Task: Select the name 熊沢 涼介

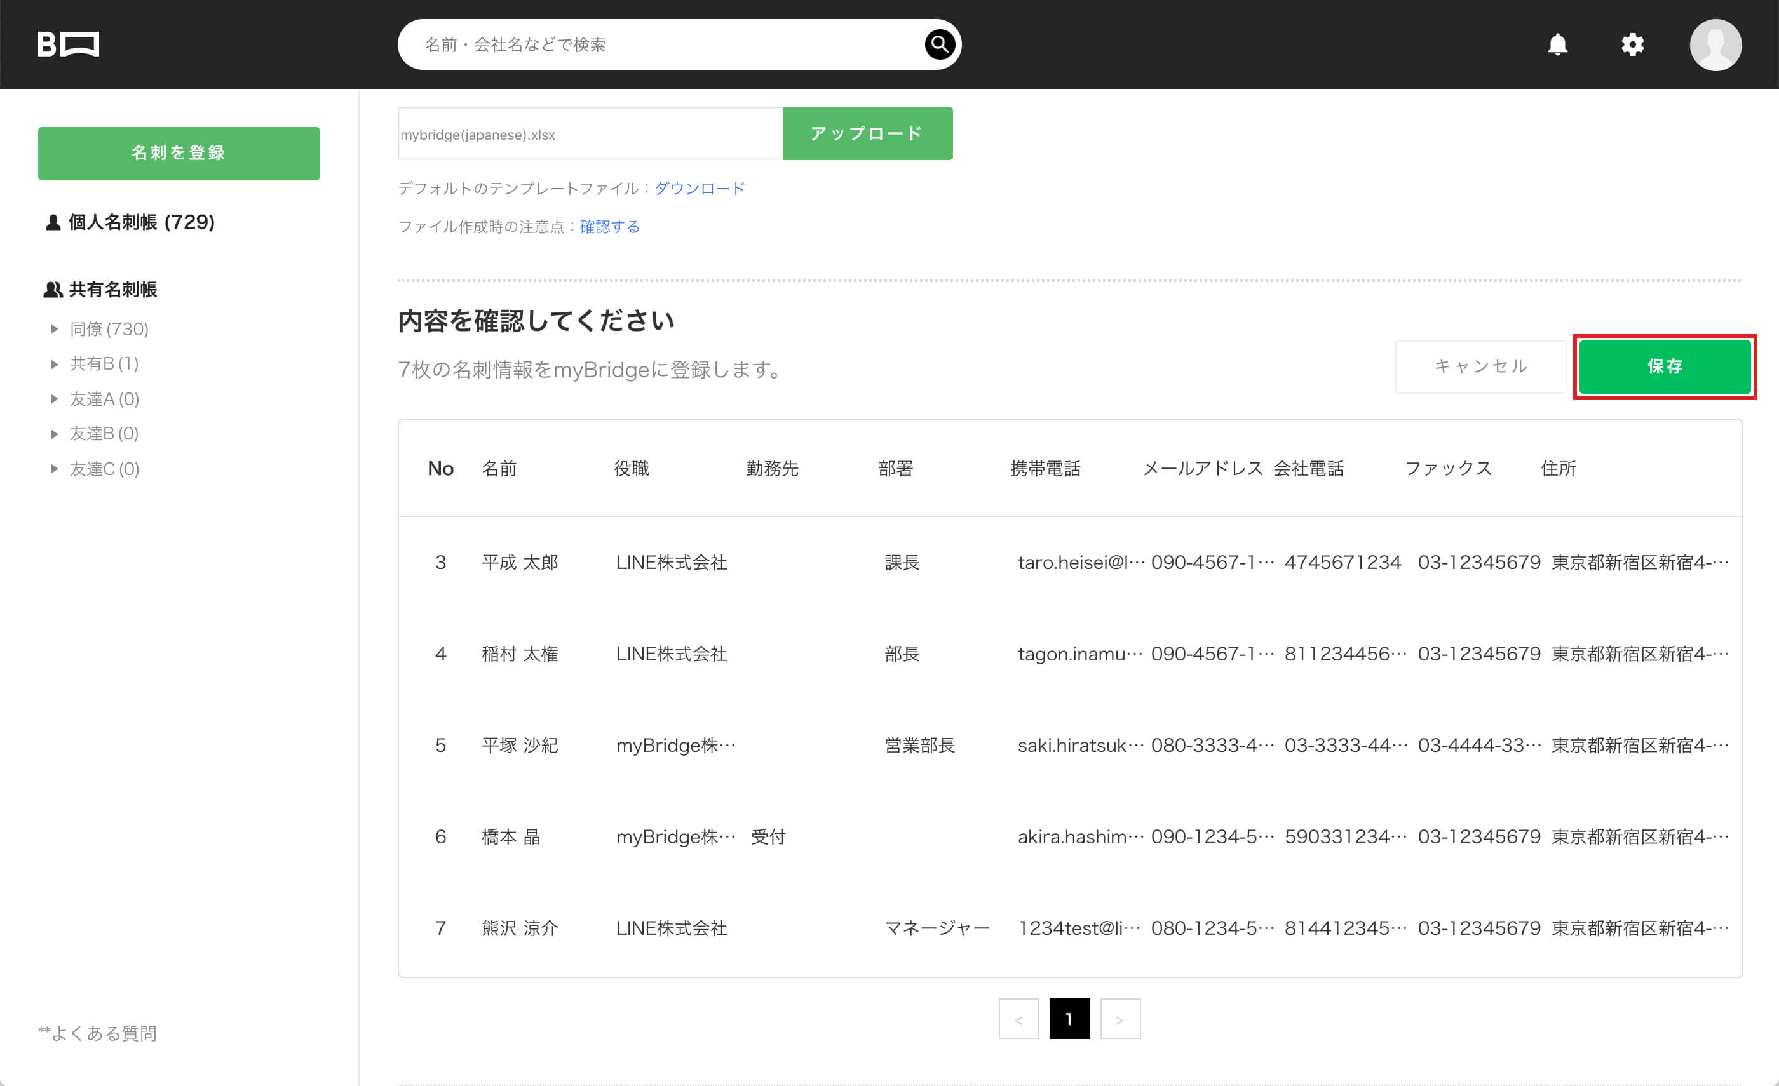Action: 520,928
